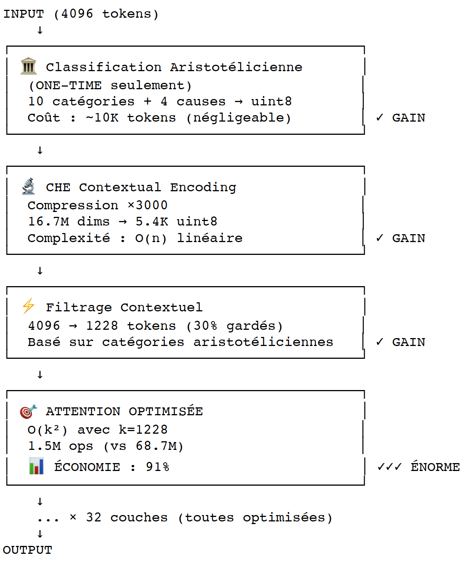
Task: Click the lightning bolt icon
Action: 29,306
